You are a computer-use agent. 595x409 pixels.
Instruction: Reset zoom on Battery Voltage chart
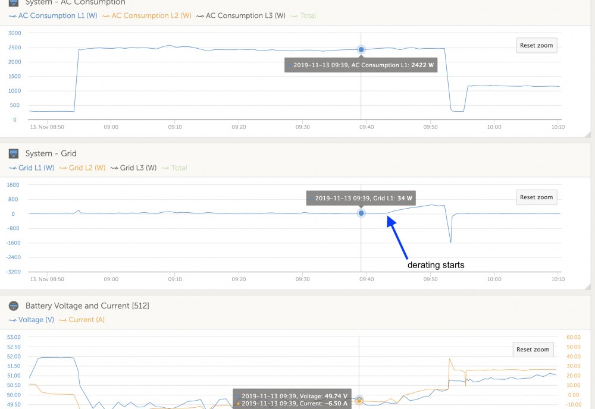click(x=533, y=350)
